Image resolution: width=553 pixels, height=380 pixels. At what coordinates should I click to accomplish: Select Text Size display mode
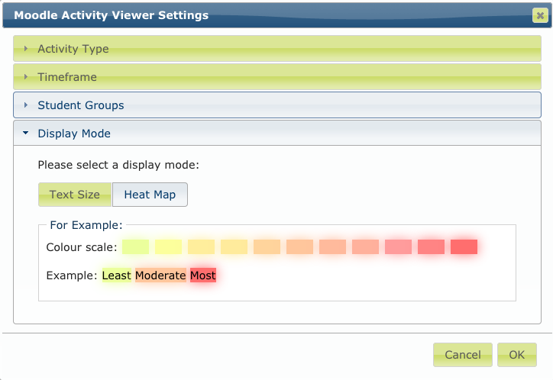coord(75,195)
